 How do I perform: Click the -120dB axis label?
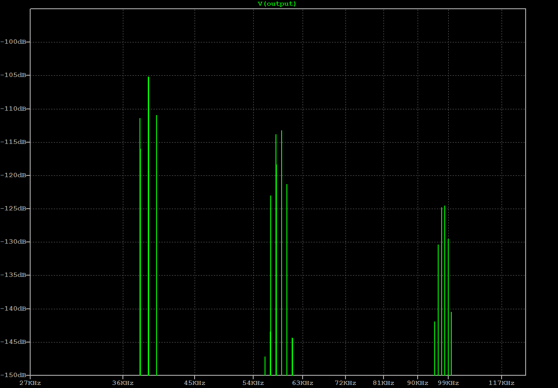[x=14, y=175]
